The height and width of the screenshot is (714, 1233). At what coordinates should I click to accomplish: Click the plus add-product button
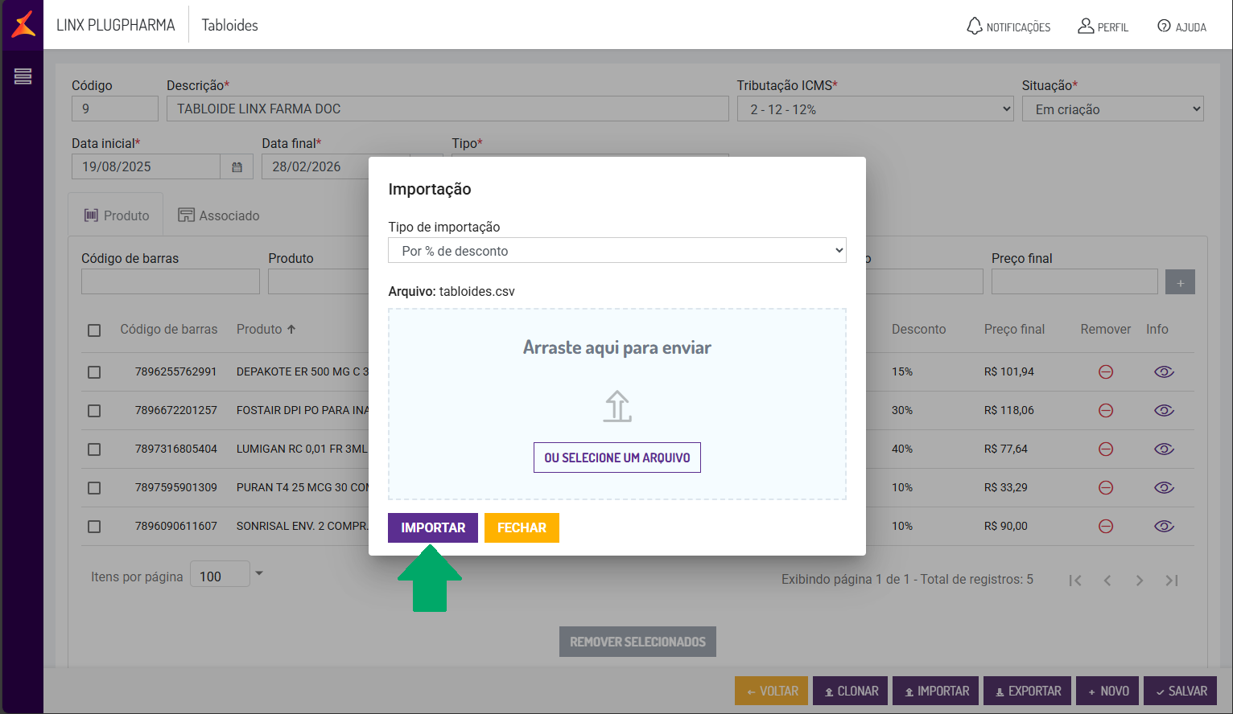(1180, 282)
